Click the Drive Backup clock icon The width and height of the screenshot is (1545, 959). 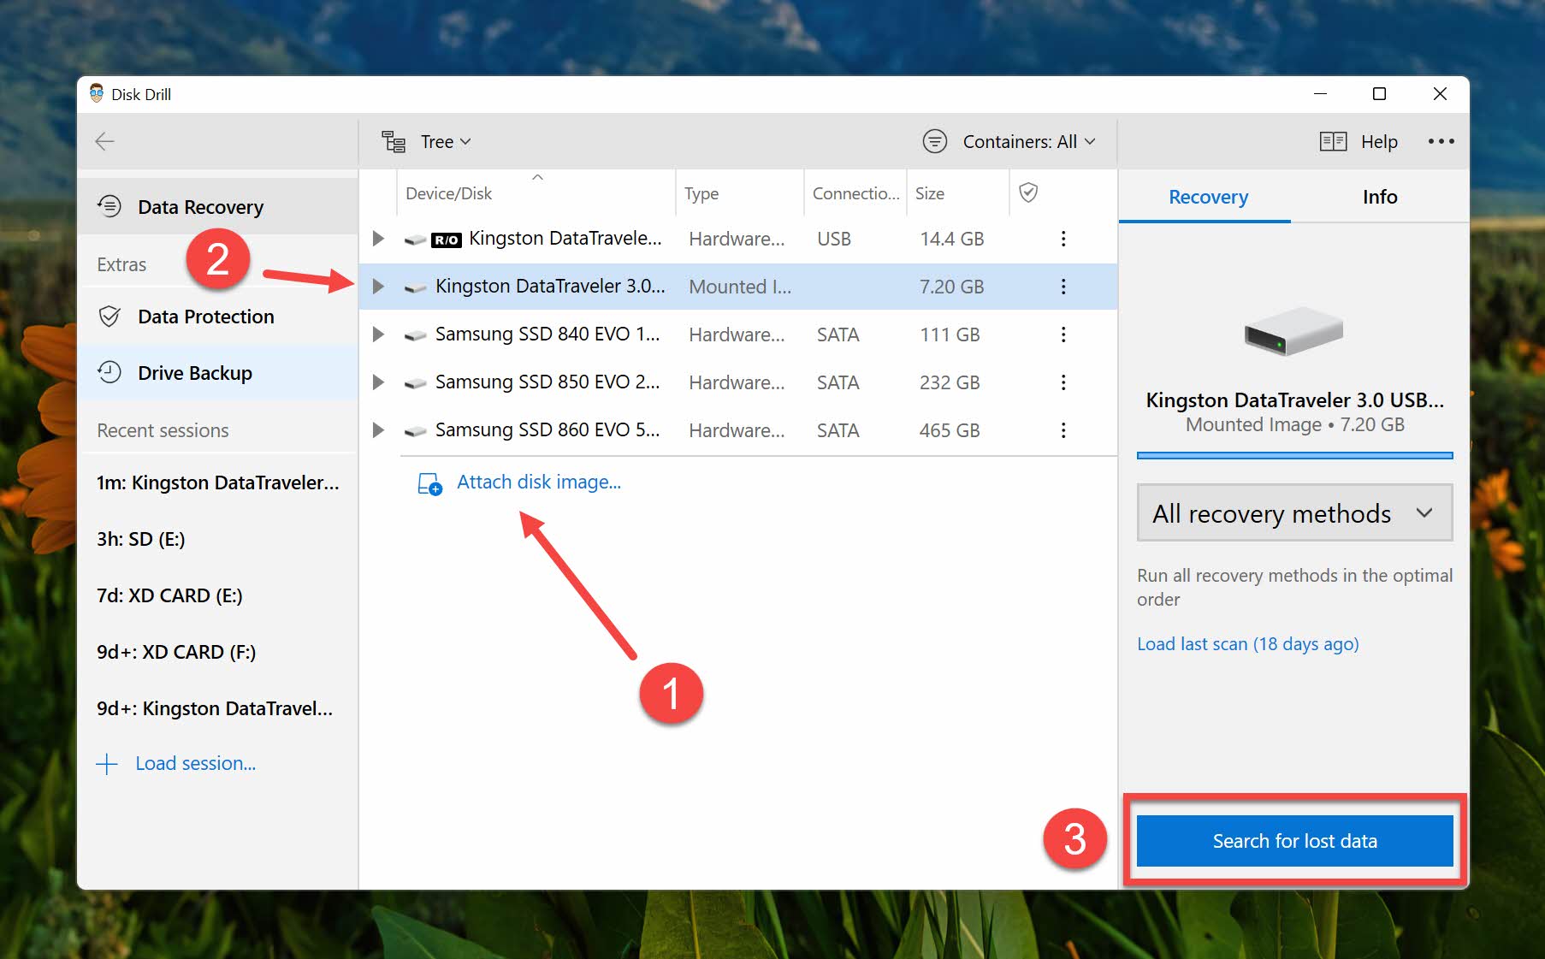pyautogui.click(x=110, y=372)
